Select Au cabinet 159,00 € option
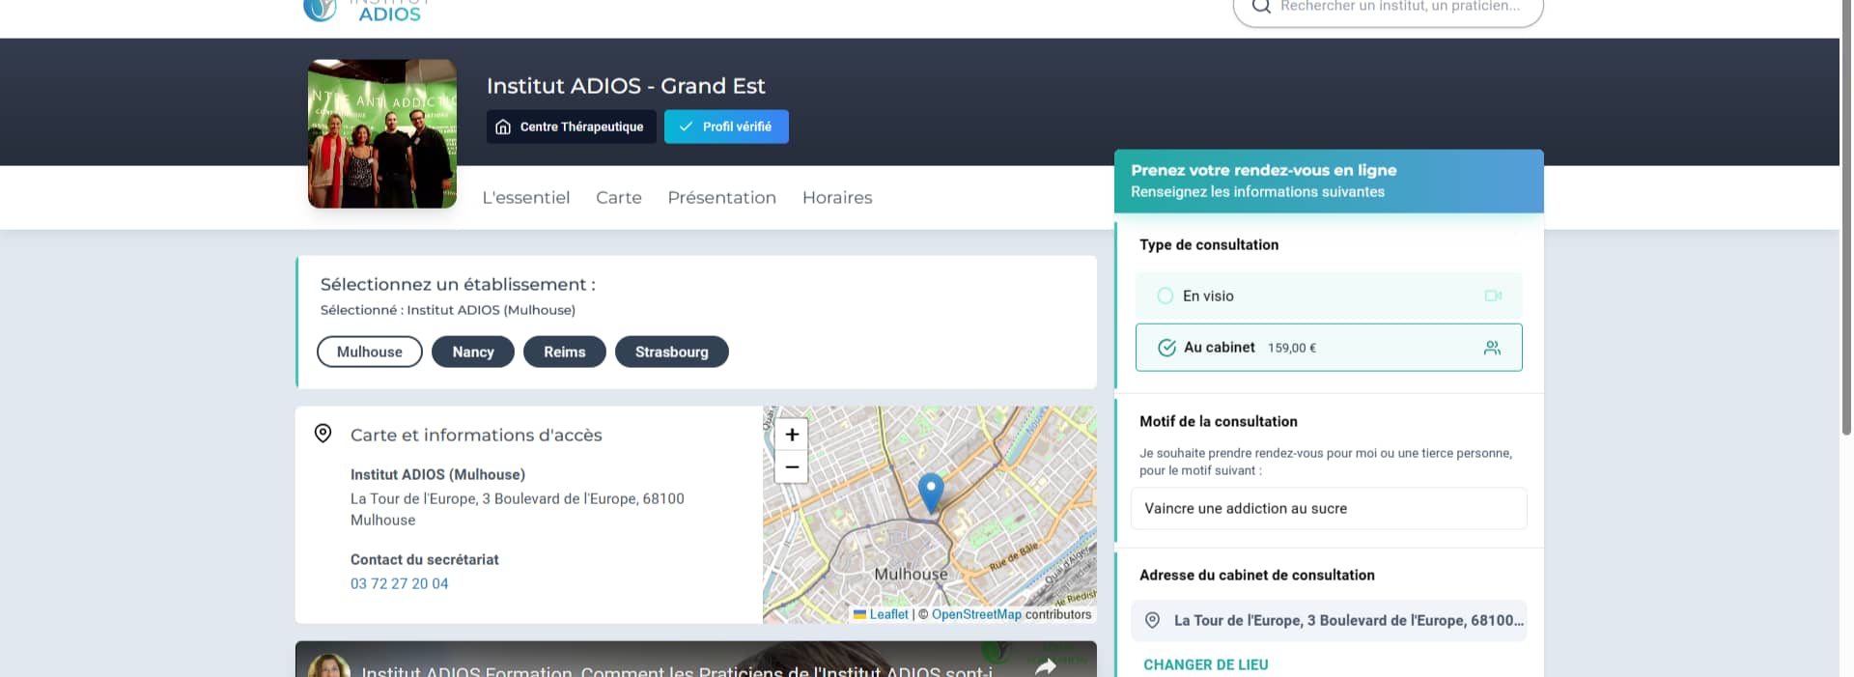This screenshot has width=1854, height=677. tap(1329, 348)
